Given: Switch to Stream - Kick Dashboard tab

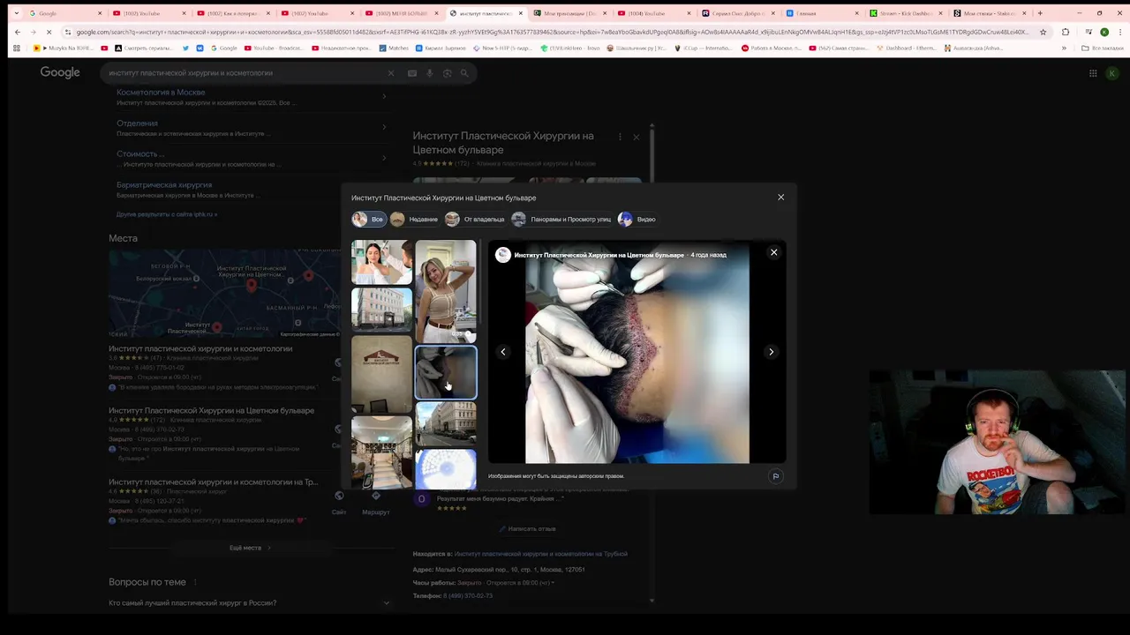Looking at the screenshot, I should pyautogui.click(x=907, y=13).
